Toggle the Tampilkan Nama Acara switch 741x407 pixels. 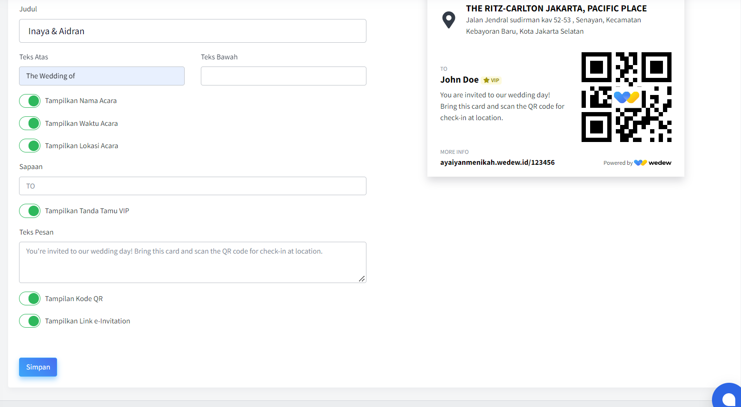click(30, 101)
